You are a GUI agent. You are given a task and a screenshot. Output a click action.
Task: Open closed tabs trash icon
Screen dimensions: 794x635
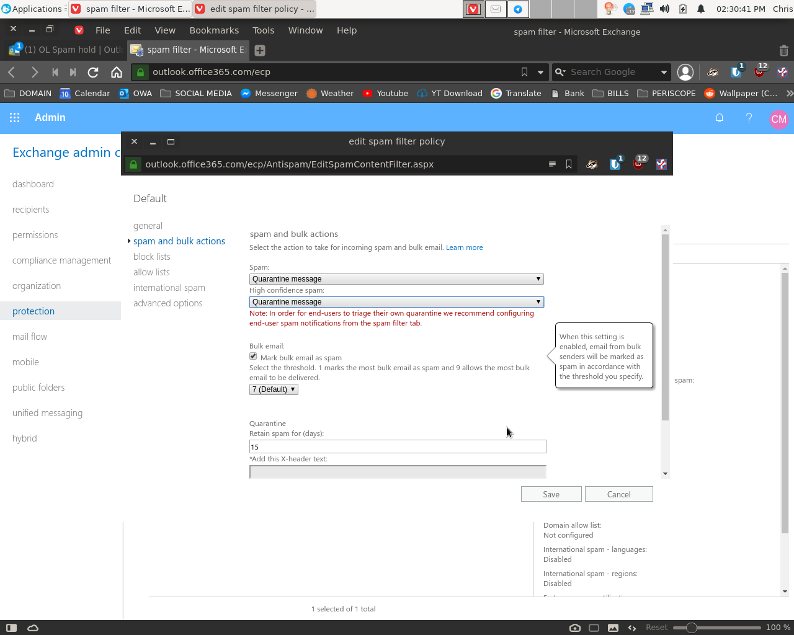tap(783, 50)
